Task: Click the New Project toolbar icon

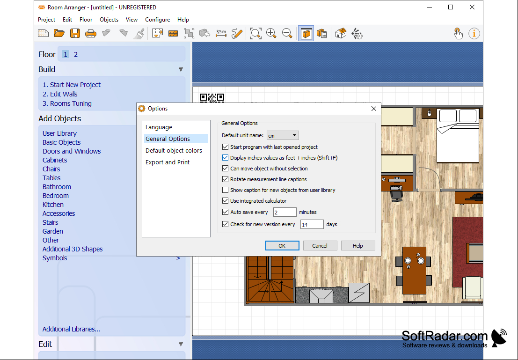Action: click(43, 33)
